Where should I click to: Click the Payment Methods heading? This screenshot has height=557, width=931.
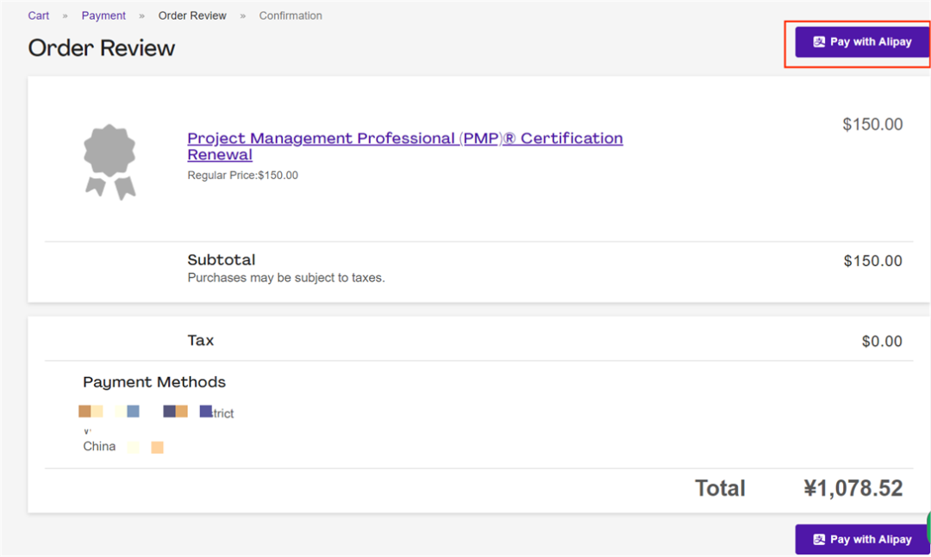click(x=154, y=382)
